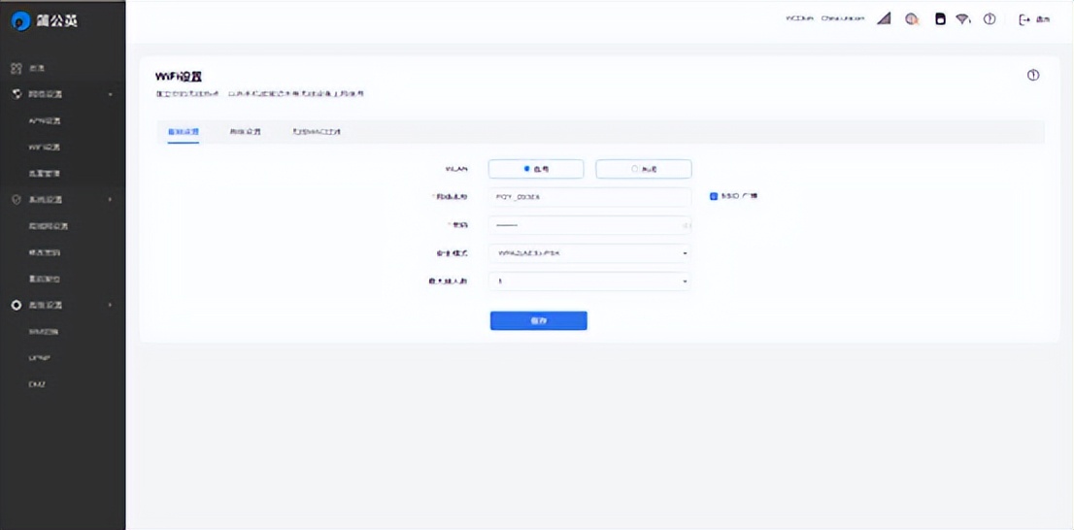Select the WLAN enable radio option

tap(536, 169)
